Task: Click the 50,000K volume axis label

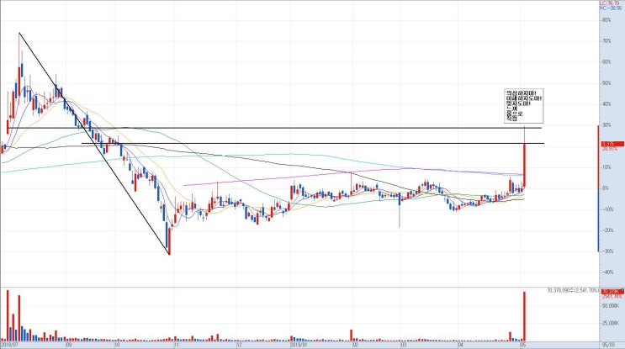Action: (610, 305)
